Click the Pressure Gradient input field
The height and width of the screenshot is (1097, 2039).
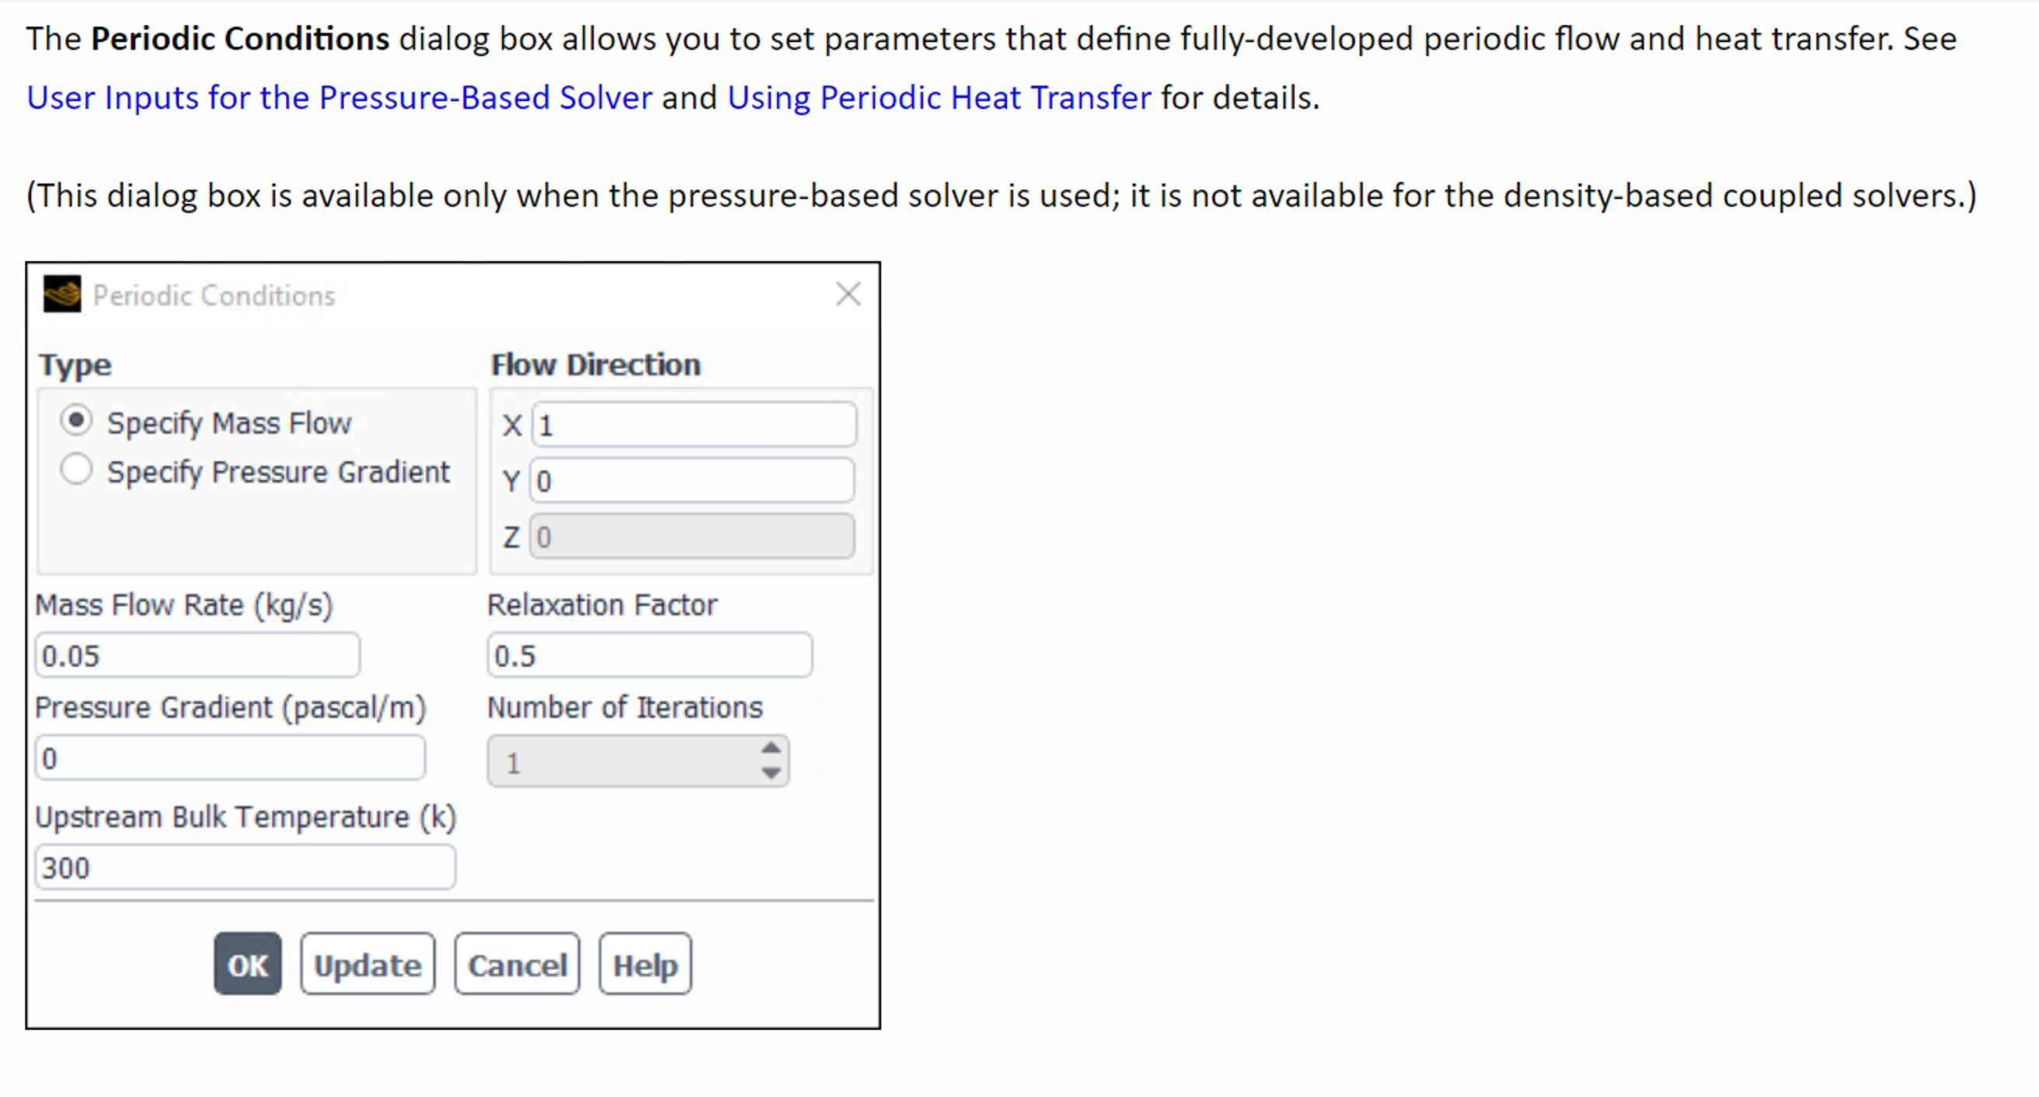point(230,758)
